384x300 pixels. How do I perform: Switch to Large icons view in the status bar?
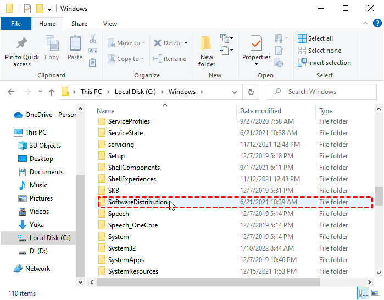point(375,293)
